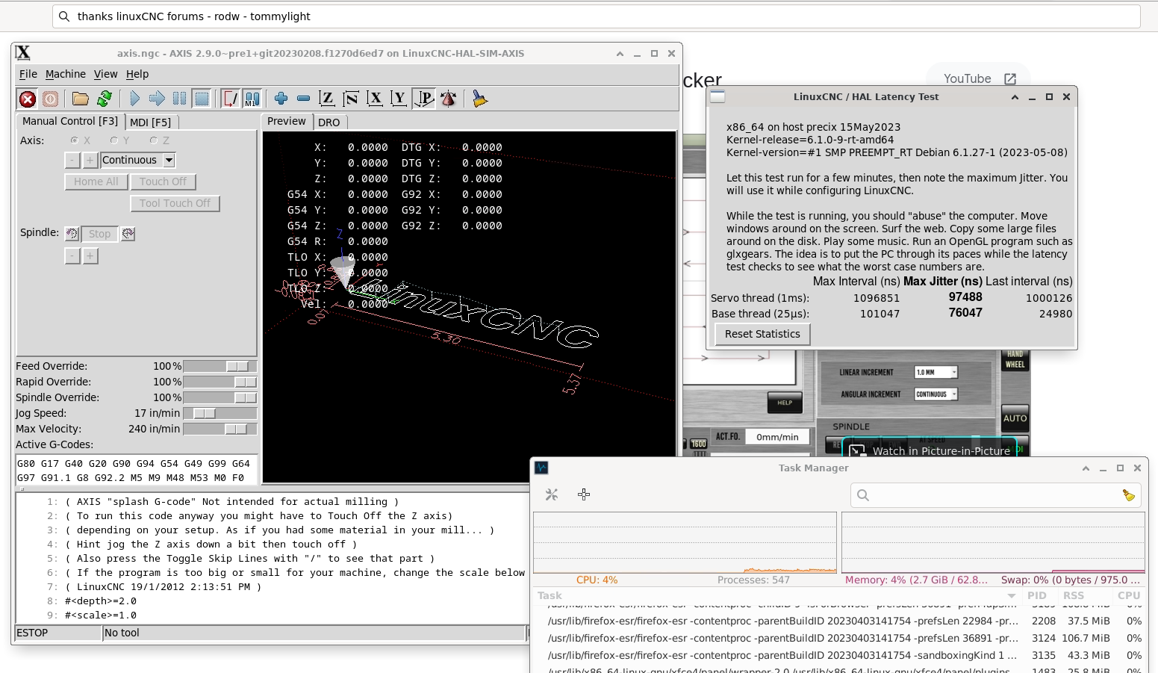Open Help menu in AXIS
This screenshot has height=673, width=1158.
tap(137, 74)
